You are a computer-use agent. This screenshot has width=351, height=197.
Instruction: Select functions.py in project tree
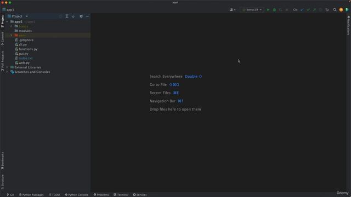point(28,49)
